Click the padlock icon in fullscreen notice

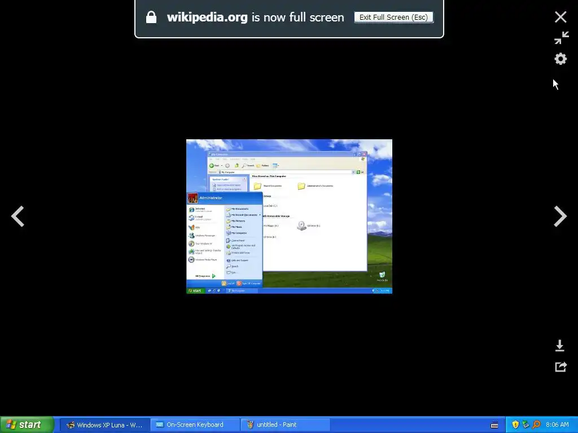point(151,17)
